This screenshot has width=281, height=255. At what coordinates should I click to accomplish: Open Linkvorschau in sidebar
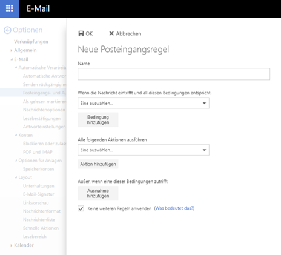point(36,203)
